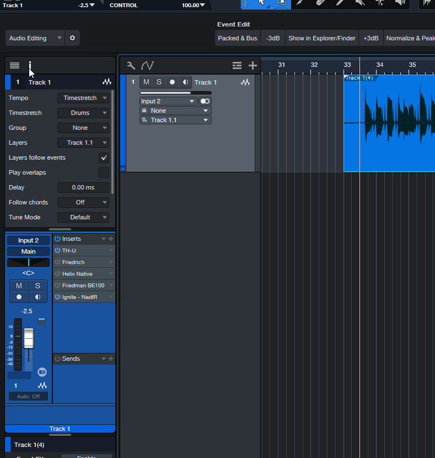This screenshot has height=458, width=435.
Task: Click the Delay 0.00 ms field
Action: 83,188
